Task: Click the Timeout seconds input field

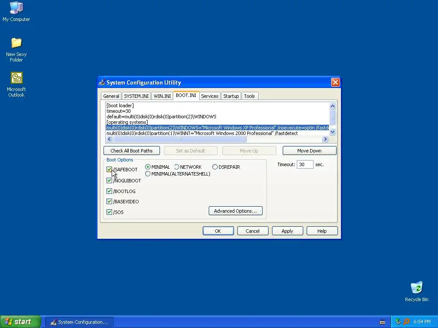Action: [305, 164]
